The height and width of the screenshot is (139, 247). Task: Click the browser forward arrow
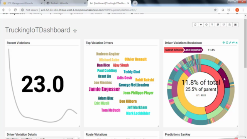click(9, 10)
